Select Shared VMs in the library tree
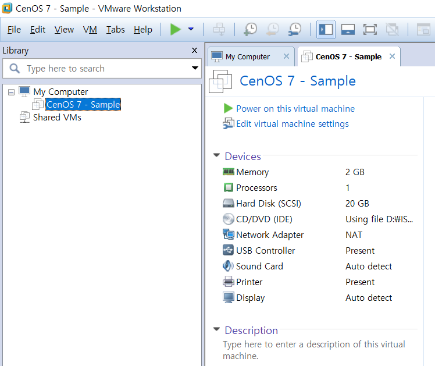Viewport: 435px width, 366px height. point(57,118)
